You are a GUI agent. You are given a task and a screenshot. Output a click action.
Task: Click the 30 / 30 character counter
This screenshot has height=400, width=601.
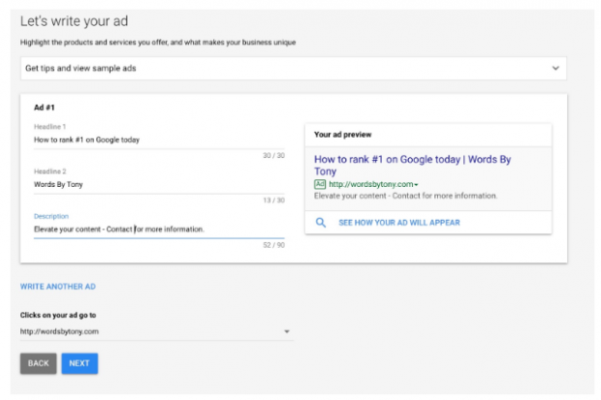pos(273,156)
